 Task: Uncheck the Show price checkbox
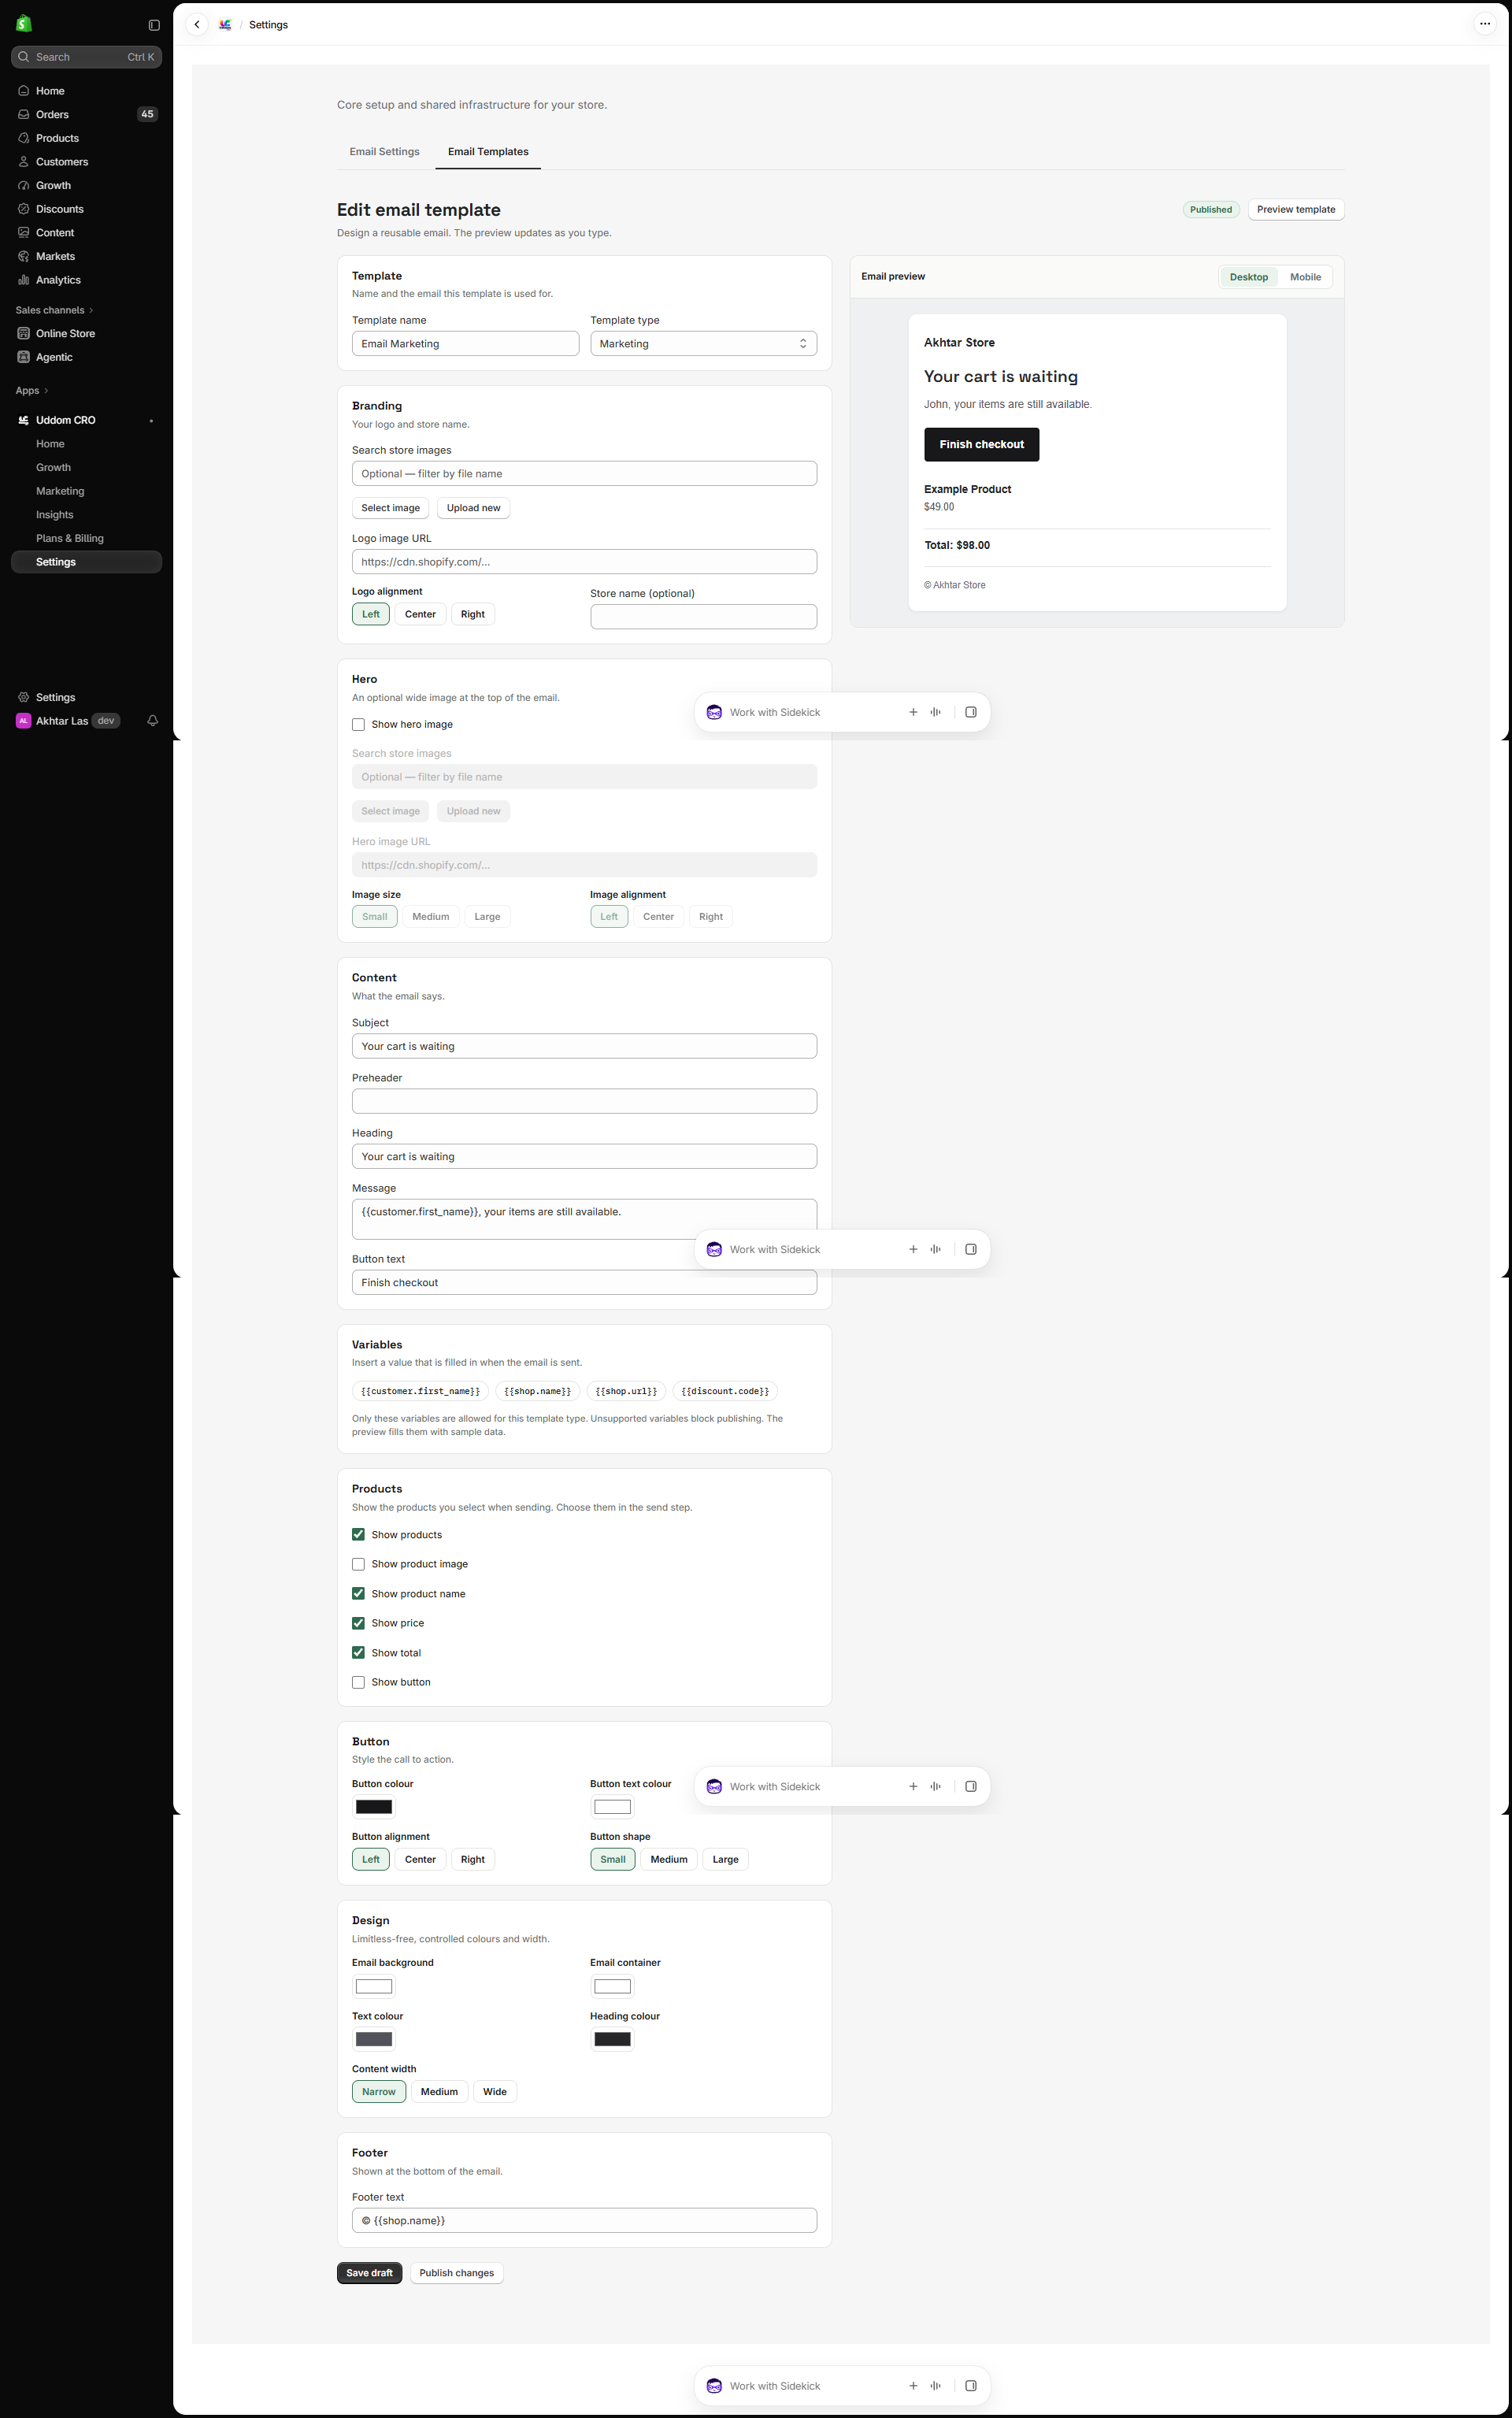[358, 1623]
